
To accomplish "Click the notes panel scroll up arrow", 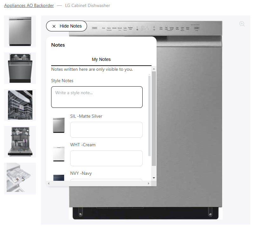I will click(154, 69).
